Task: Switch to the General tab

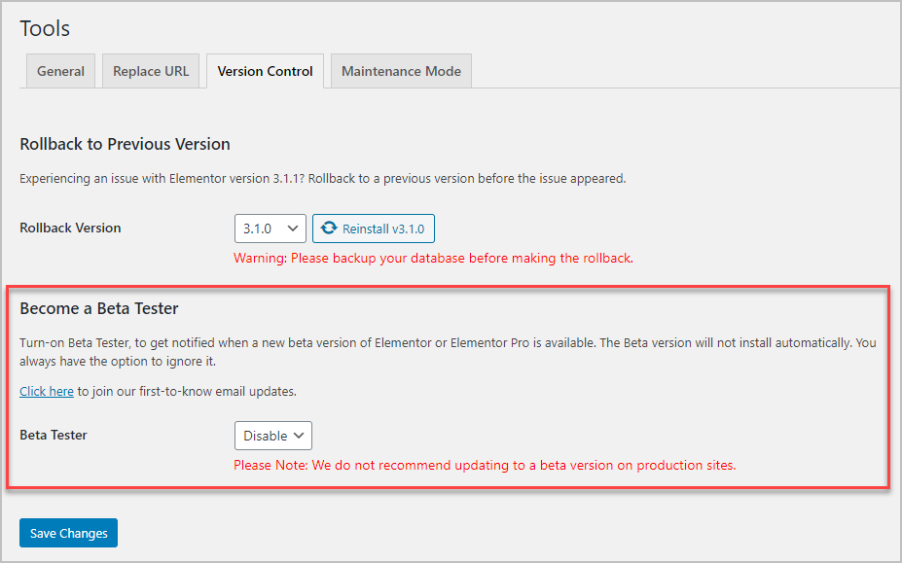Action: click(x=60, y=70)
